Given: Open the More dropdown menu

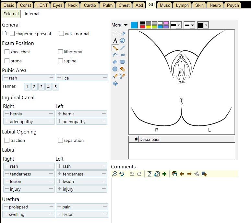Looking at the screenshot, I should point(119,25).
